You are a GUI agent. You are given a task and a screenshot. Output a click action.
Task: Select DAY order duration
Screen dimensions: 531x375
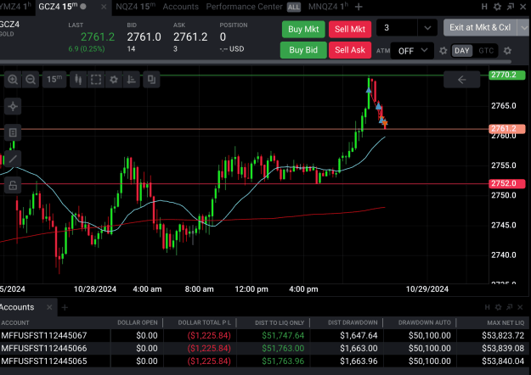click(462, 51)
